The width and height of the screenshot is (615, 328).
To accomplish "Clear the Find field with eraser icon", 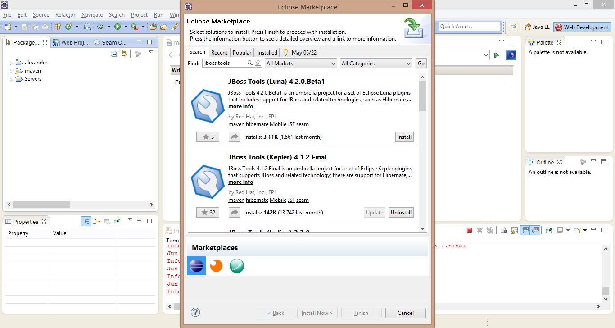I will point(257,63).
